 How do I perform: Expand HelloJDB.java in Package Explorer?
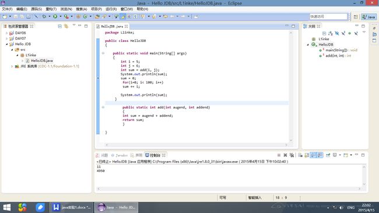(x=23, y=61)
